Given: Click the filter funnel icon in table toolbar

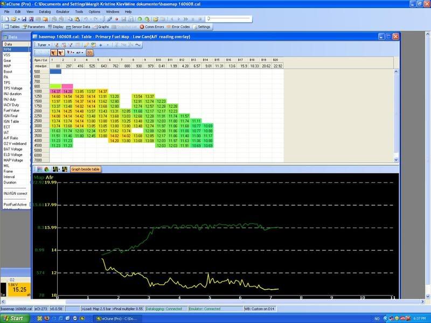Looking at the screenshot, I should pos(71,45).
